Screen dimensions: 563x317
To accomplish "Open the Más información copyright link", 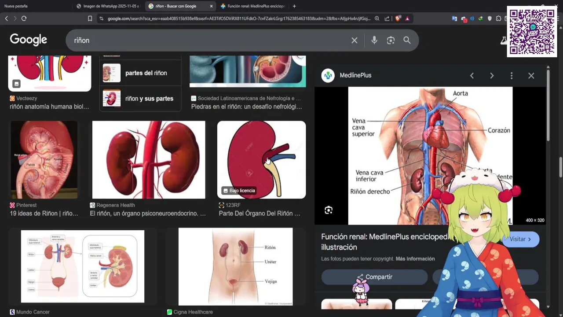I will click(415, 259).
